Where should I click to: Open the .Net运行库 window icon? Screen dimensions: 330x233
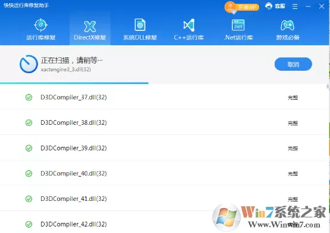(x=238, y=25)
